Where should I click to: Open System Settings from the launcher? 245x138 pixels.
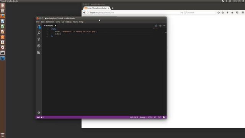(3, 48)
